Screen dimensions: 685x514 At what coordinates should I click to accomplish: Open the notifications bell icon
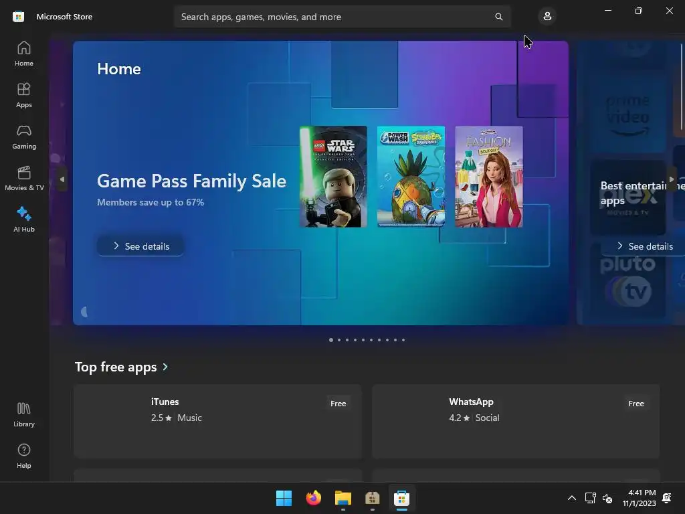[x=667, y=498]
